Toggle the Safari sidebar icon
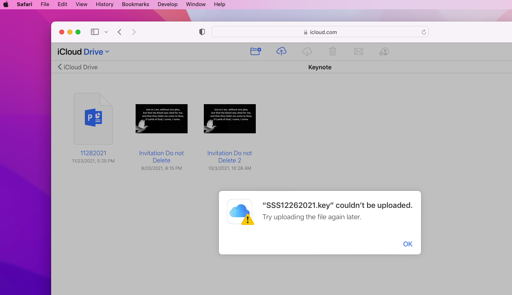Viewport: 512px width, 295px height. (x=95, y=32)
